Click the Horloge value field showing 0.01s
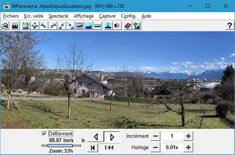 coord(172,148)
